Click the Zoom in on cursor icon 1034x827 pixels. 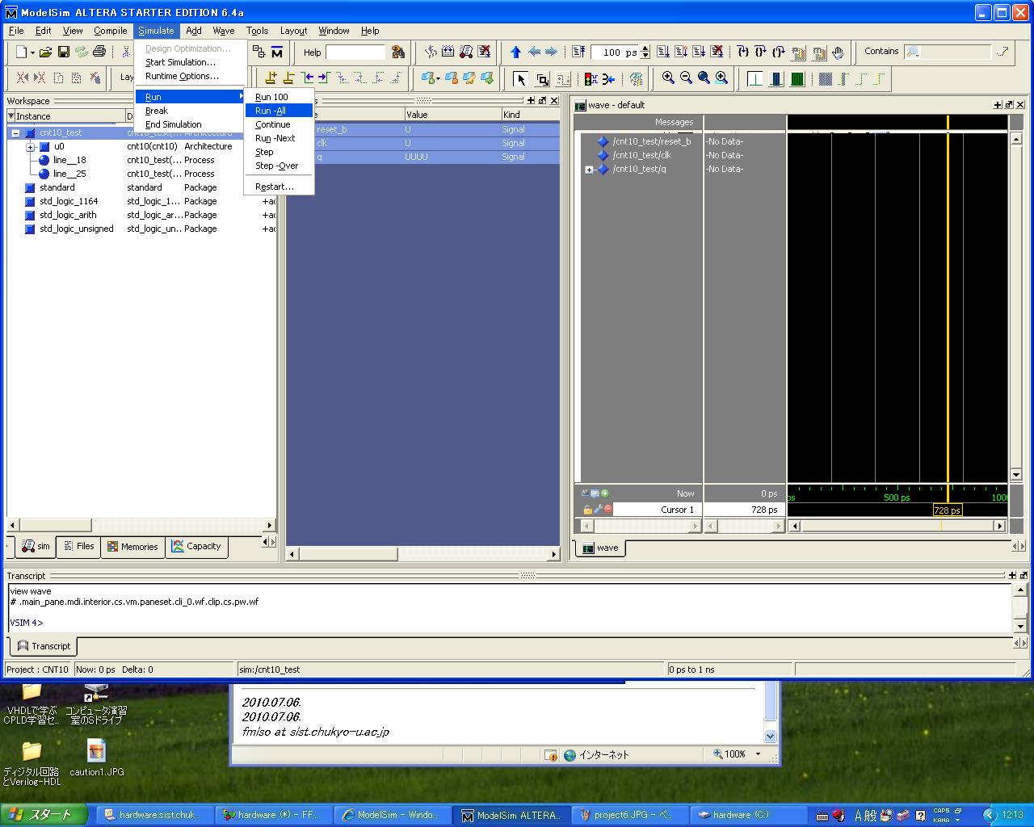(721, 78)
